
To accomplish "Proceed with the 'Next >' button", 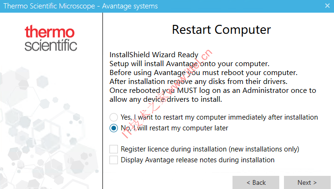I will [307, 182].
